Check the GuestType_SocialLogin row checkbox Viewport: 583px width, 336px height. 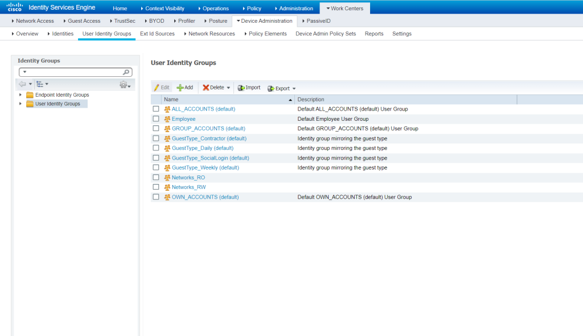click(x=156, y=158)
